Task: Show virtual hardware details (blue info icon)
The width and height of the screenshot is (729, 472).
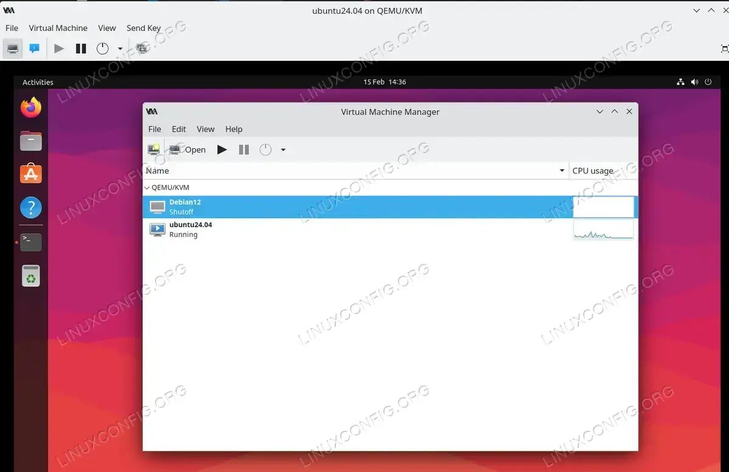Action: (35, 49)
